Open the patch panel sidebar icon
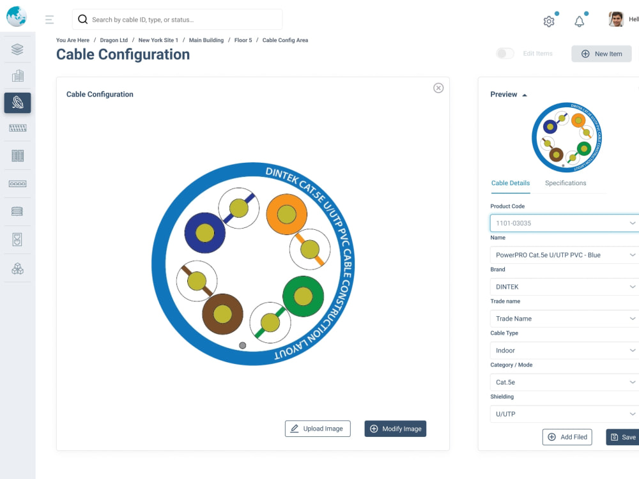 [17, 128]
